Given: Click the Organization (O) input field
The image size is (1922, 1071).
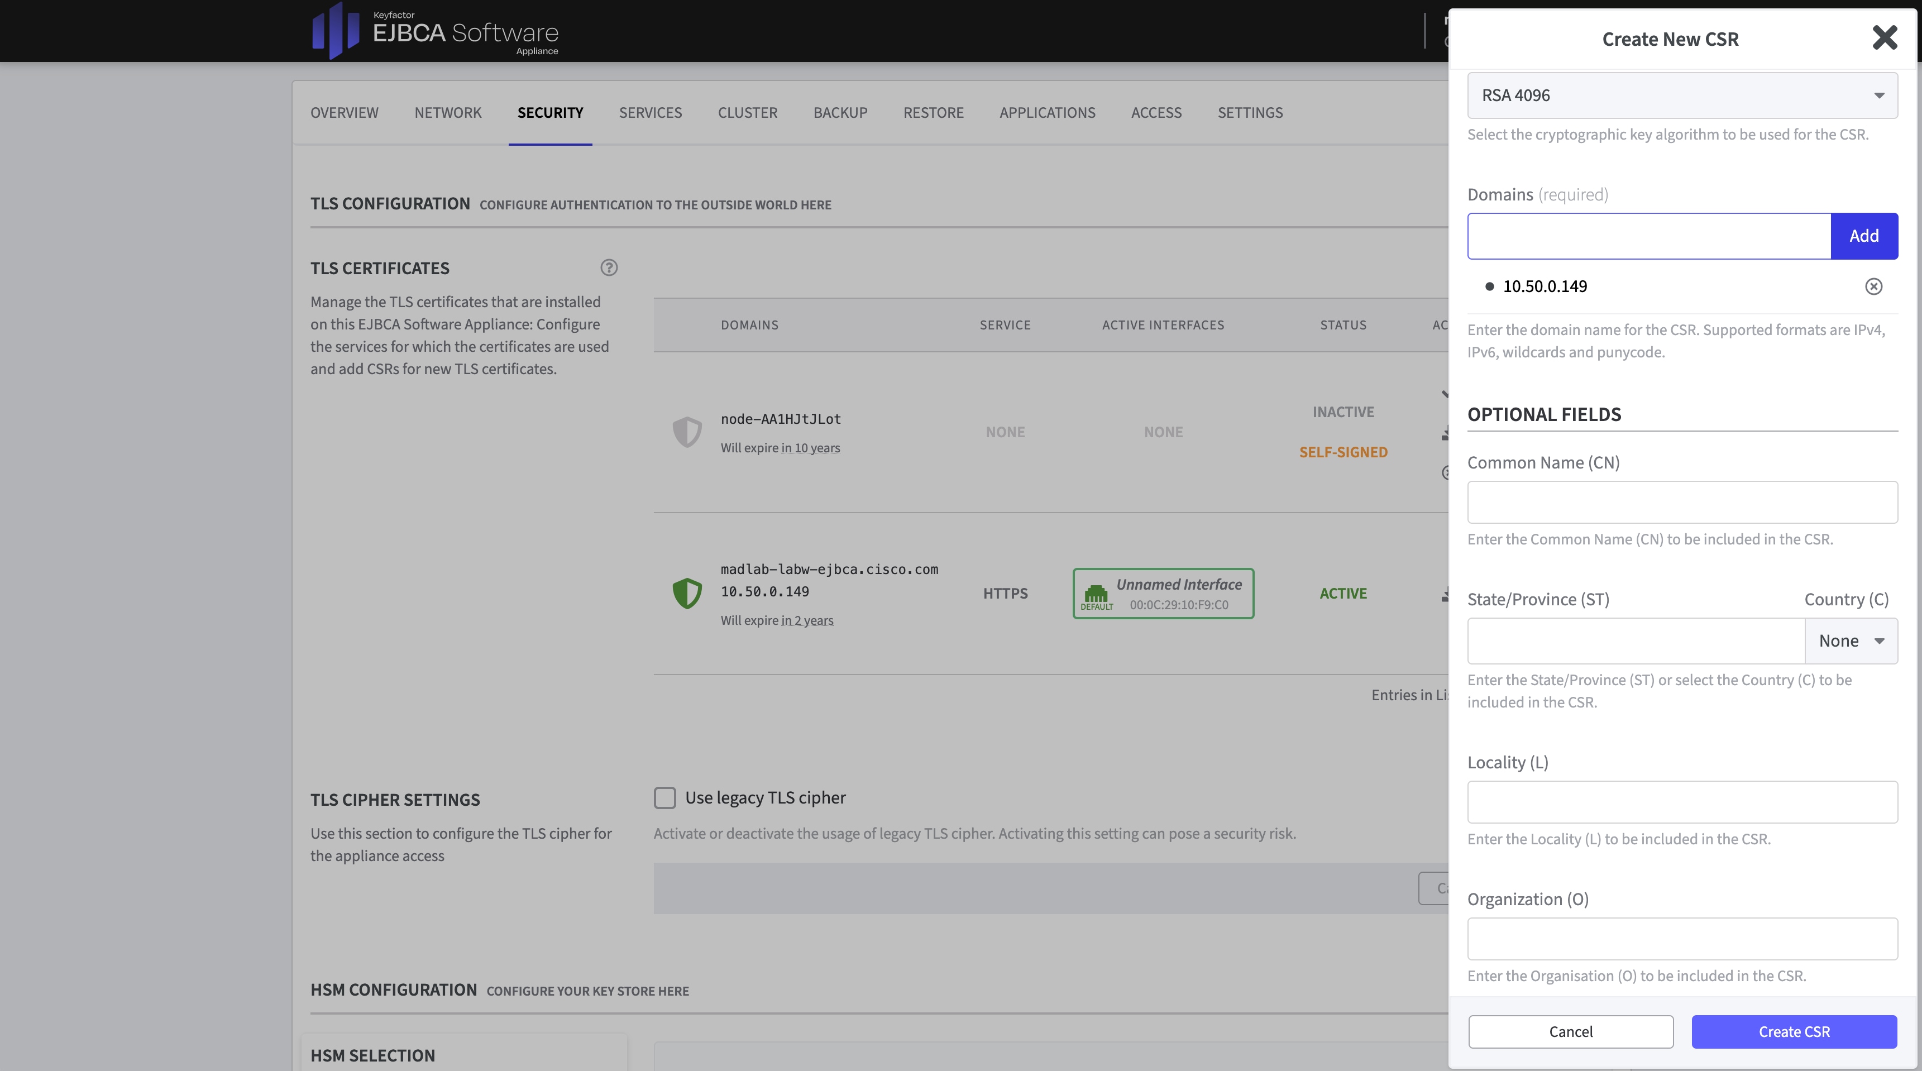Looking at the screenshot, I should pyautogui.click(x=1682, y=939).
